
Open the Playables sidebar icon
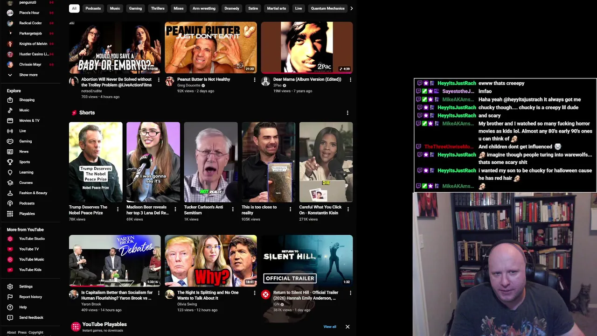click(10, 214)
